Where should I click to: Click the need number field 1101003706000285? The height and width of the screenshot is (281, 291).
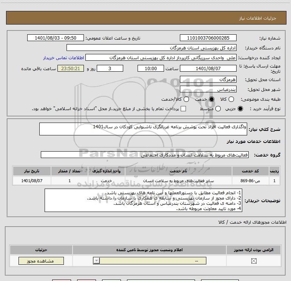208,38
